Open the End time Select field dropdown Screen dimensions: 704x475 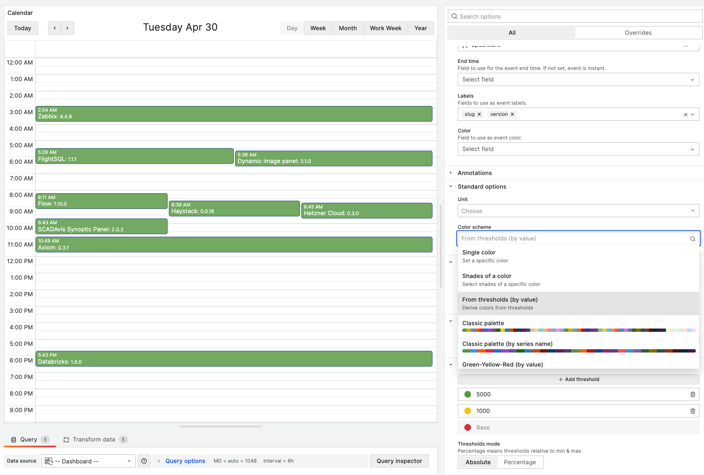(x=578, y=79)
